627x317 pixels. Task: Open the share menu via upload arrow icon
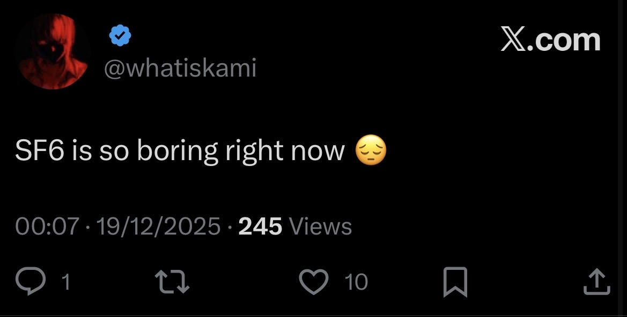pos(596,282)
